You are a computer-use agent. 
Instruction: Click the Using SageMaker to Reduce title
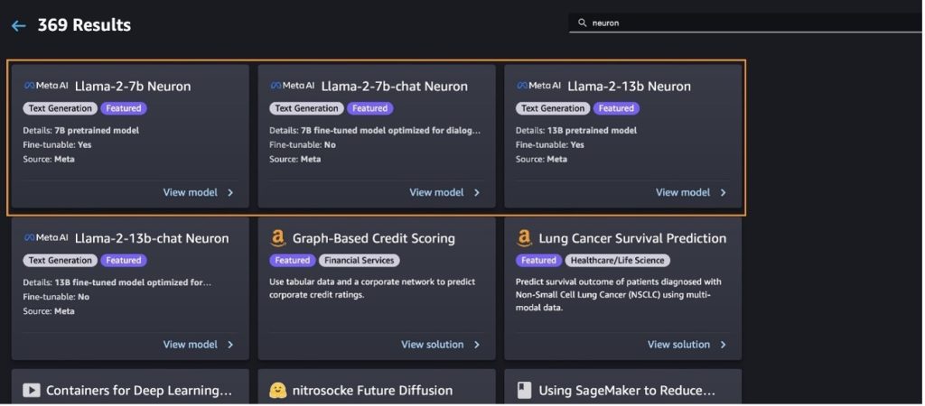(627, 390)
